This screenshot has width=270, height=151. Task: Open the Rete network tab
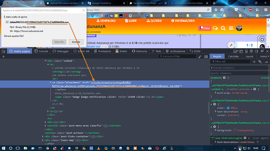tap(157, 51)
